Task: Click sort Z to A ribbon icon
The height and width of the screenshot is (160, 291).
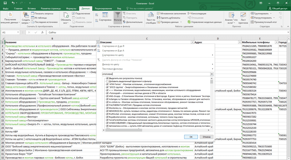Action: pos(97,20)
